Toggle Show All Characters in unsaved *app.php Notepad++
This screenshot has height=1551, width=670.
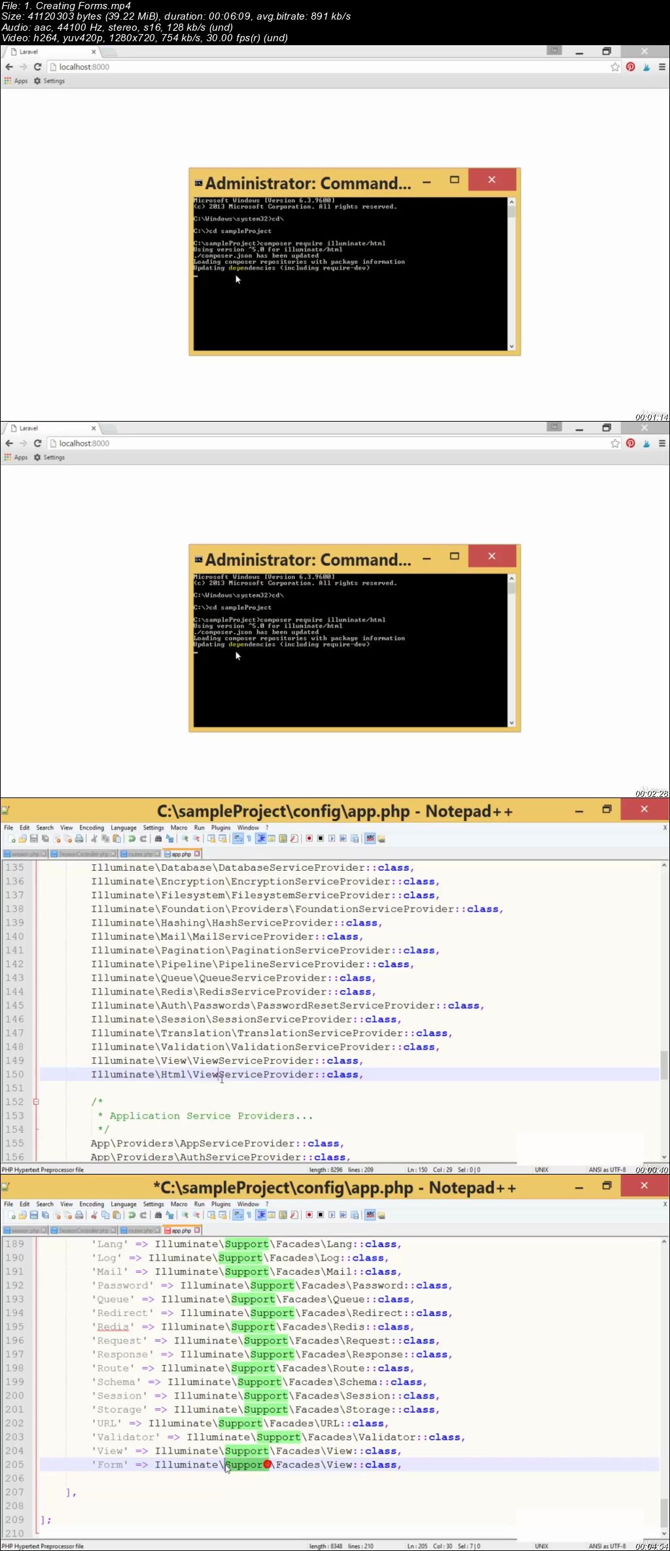tap(249, 1214)
